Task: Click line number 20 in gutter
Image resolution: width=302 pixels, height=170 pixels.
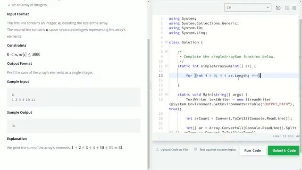Action: pos(160,119)
